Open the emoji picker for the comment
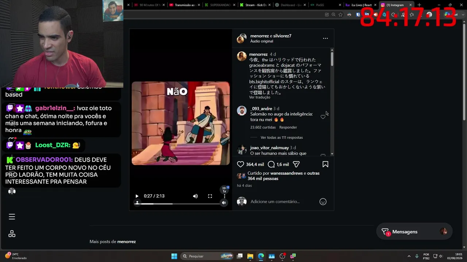 pos(323,202)
